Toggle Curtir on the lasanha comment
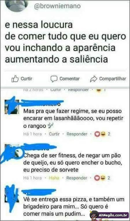Viewport: 130px width, 221px height. [54, 134]
